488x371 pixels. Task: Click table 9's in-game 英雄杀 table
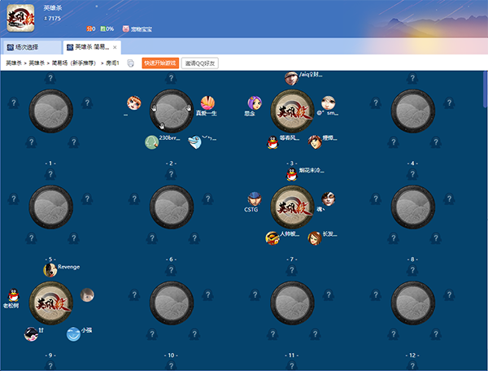pyautogui.click(x=51, y=303)
